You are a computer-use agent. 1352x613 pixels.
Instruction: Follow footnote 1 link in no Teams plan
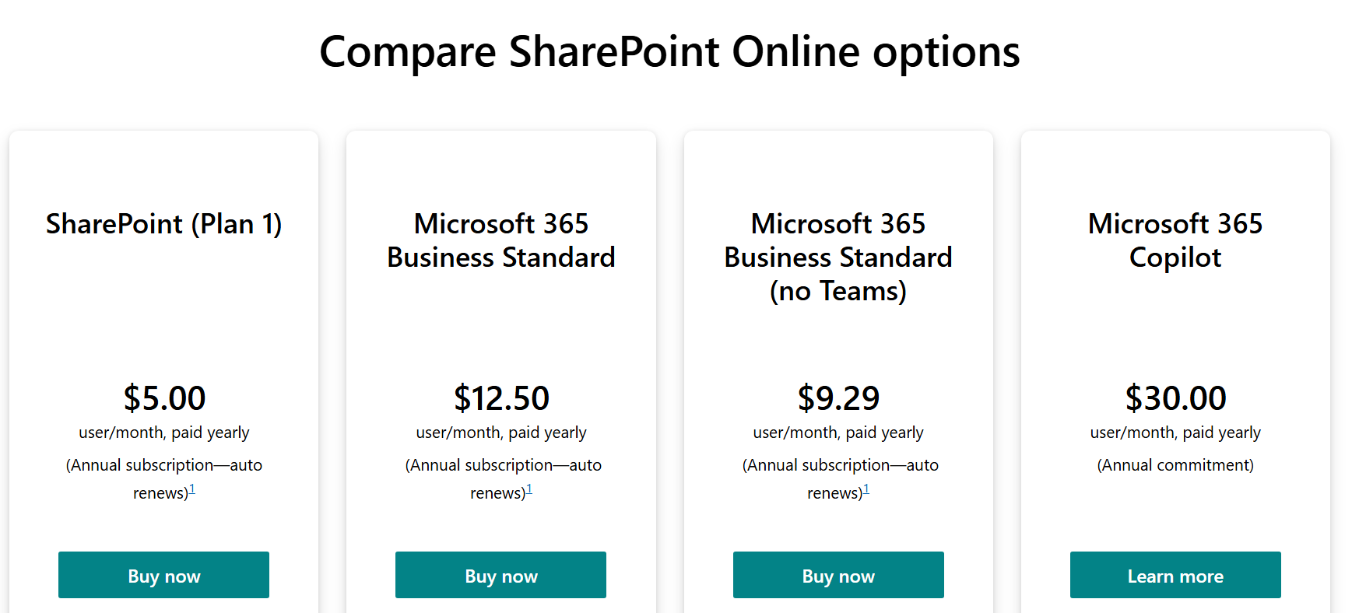866,489
